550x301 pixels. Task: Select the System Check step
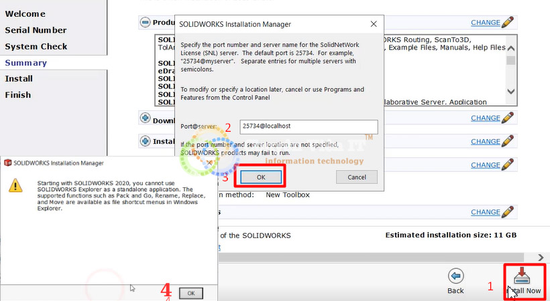pos(36,46)
